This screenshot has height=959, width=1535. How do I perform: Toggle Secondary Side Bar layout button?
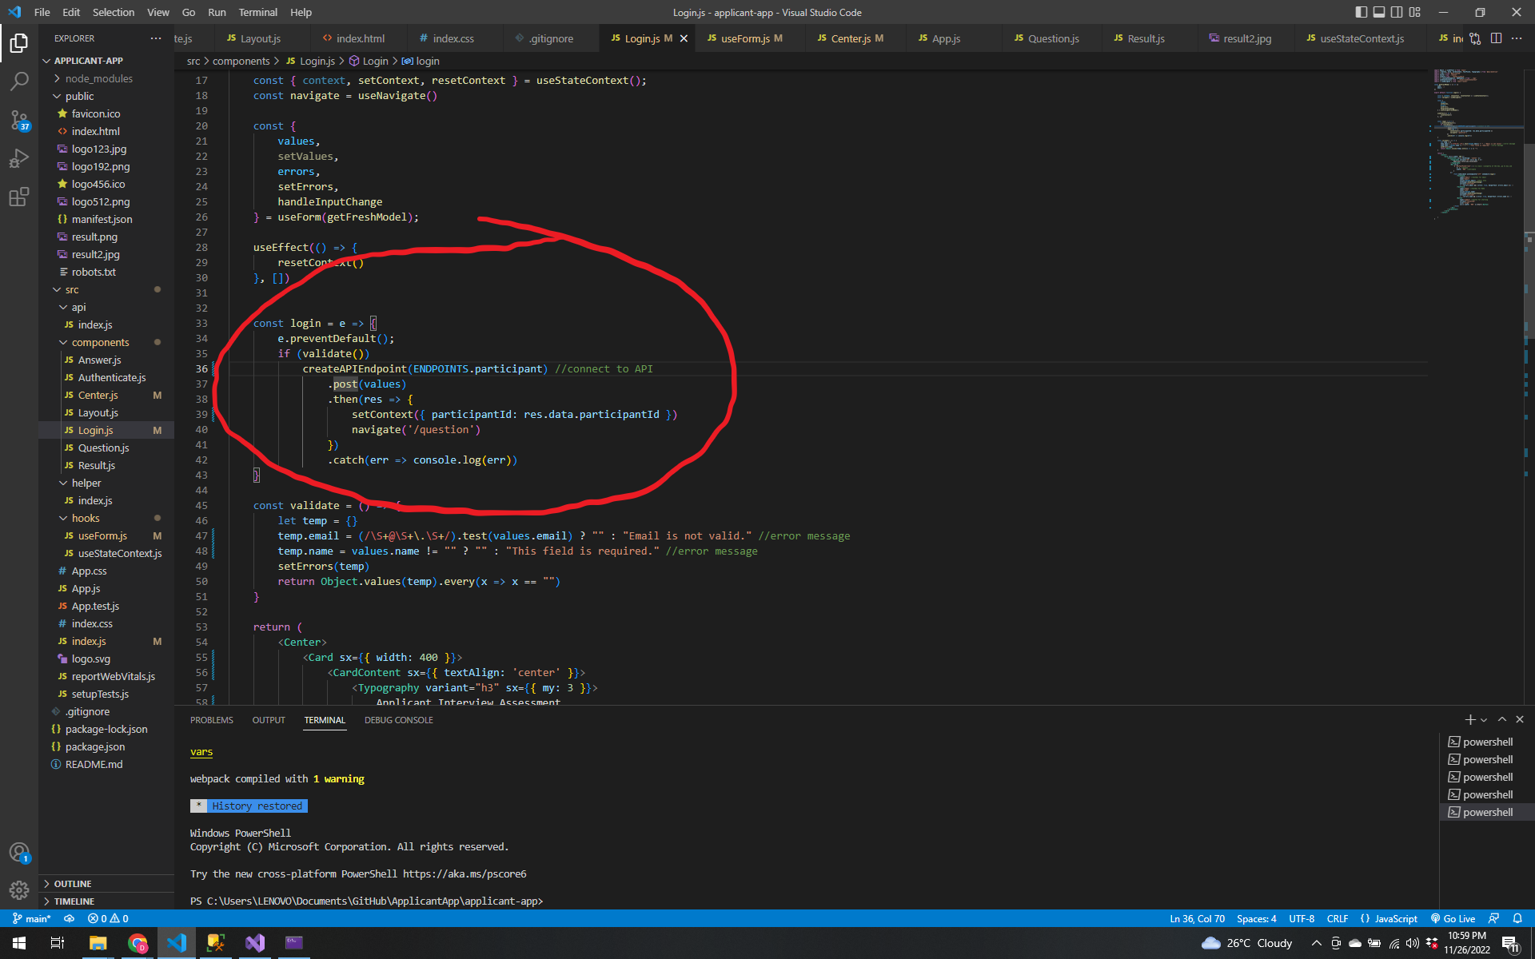(x=1397, y=12)
